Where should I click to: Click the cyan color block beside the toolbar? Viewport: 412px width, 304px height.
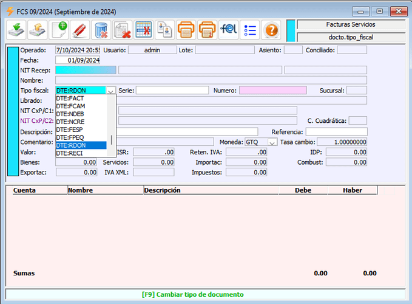pyautogui.click(x=291, y=30)
